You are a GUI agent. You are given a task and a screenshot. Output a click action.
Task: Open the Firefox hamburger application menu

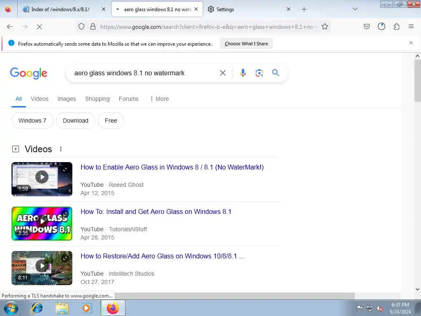tap(411, 26)
